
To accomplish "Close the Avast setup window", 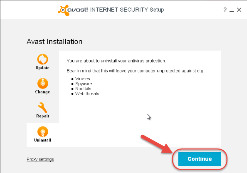I will tap(239, 10).
